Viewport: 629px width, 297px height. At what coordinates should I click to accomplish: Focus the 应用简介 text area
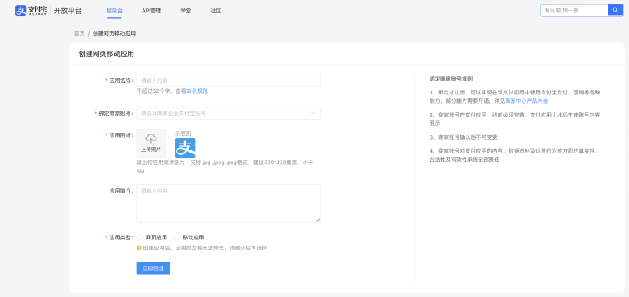pyautogui.click(x=229, y=203)
